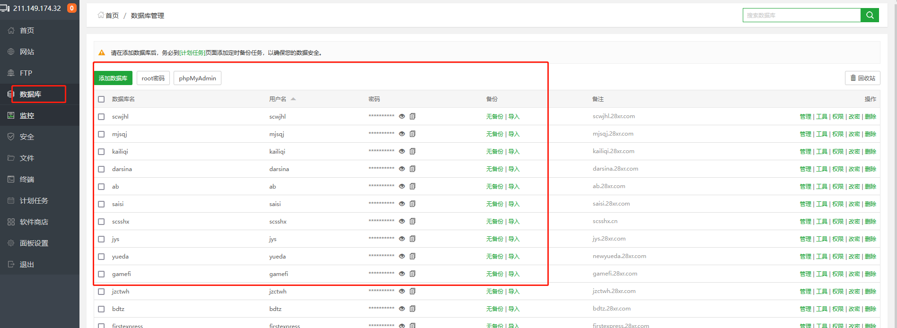Open the 软件商店 menu item
Viewport: 897px width, 328px height.
pyautogui.click(x=34, y=222)
